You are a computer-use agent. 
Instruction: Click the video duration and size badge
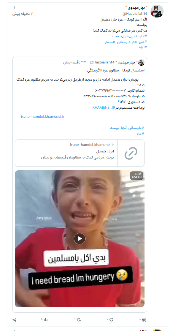click(x=137, y=176)
